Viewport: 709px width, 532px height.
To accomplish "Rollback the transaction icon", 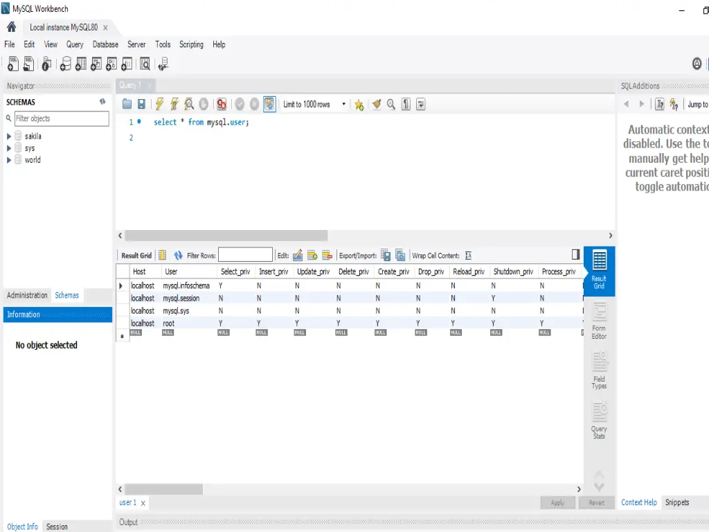I will 255,105.
